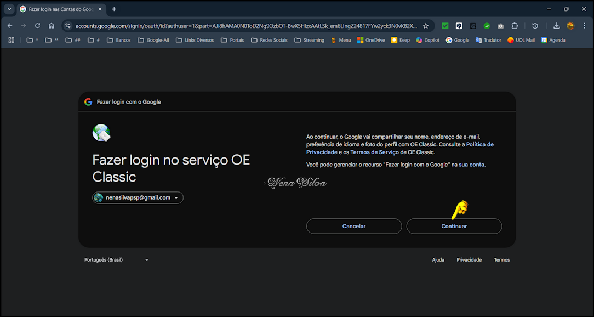Click the camera screenshot extension icon

[500, 26]
